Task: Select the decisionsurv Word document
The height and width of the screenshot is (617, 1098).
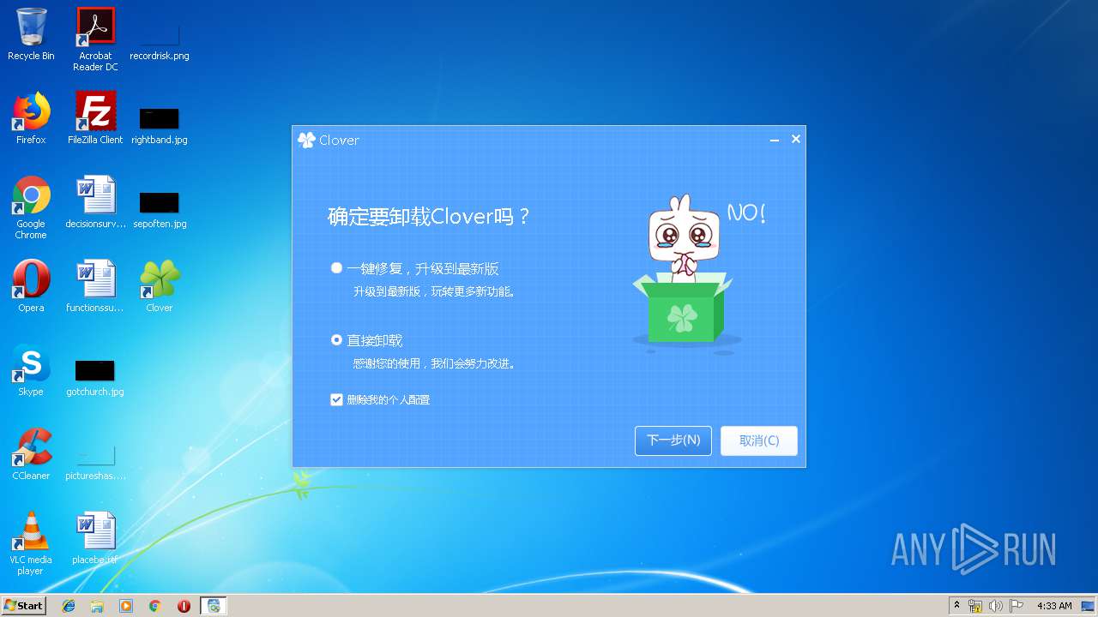Action: click(95, 202)
